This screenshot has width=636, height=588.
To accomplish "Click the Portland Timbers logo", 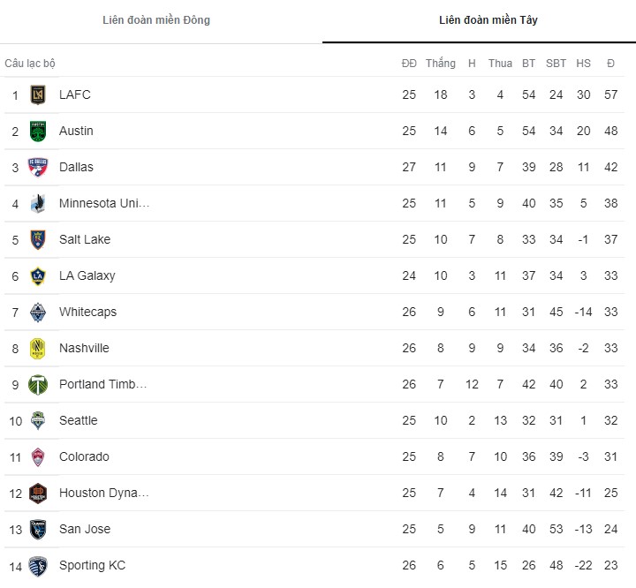I will click(x=38, y=385).
